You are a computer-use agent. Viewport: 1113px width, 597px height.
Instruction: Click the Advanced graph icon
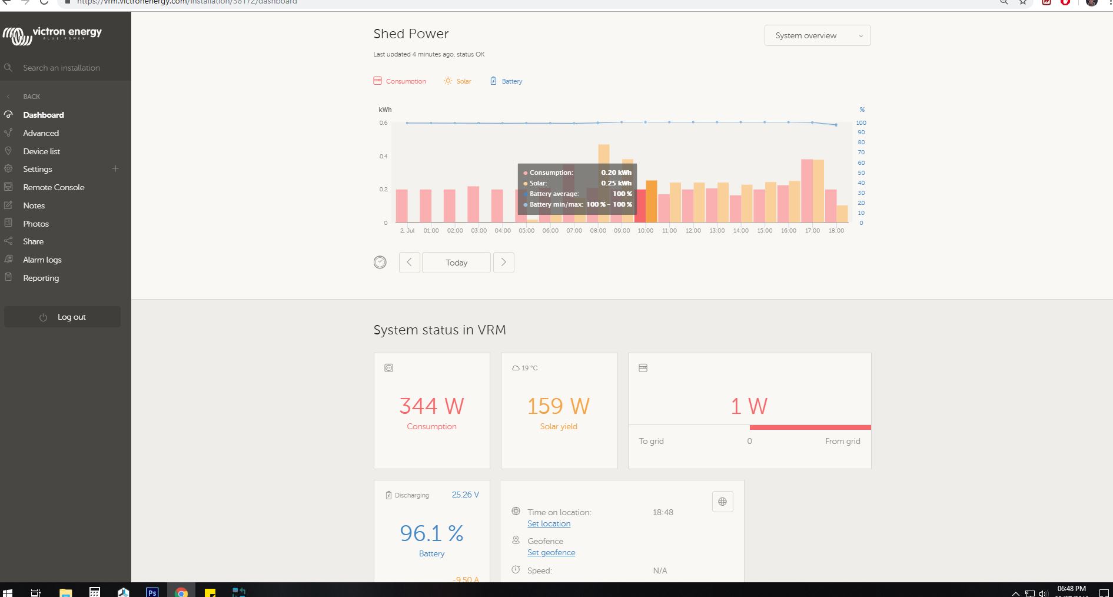[8, 132]
